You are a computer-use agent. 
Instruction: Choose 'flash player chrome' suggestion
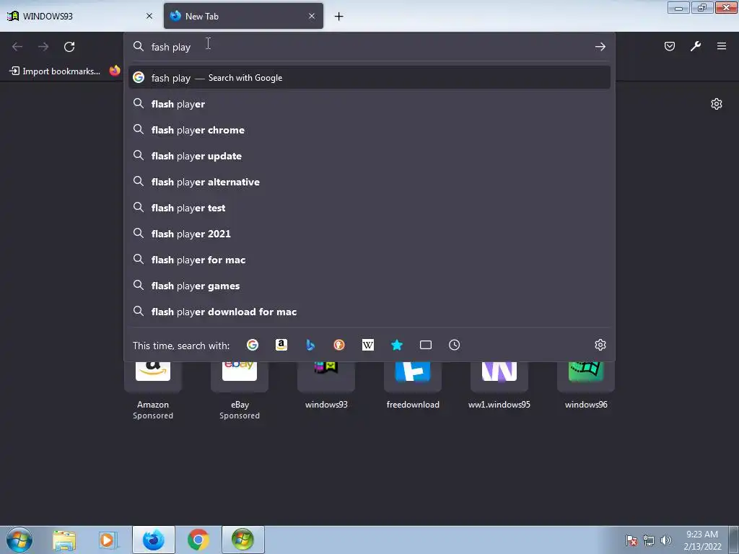tap(369, 130)
